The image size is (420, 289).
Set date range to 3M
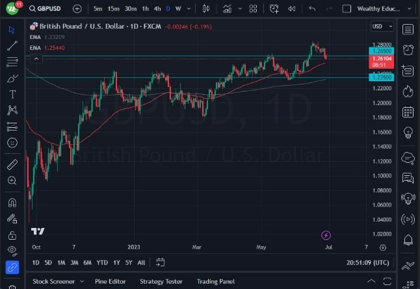click(74, 263)
